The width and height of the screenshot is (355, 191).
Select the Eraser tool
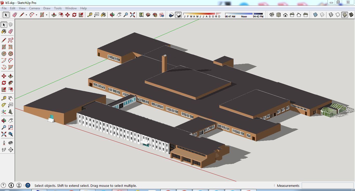pos(15,15)
